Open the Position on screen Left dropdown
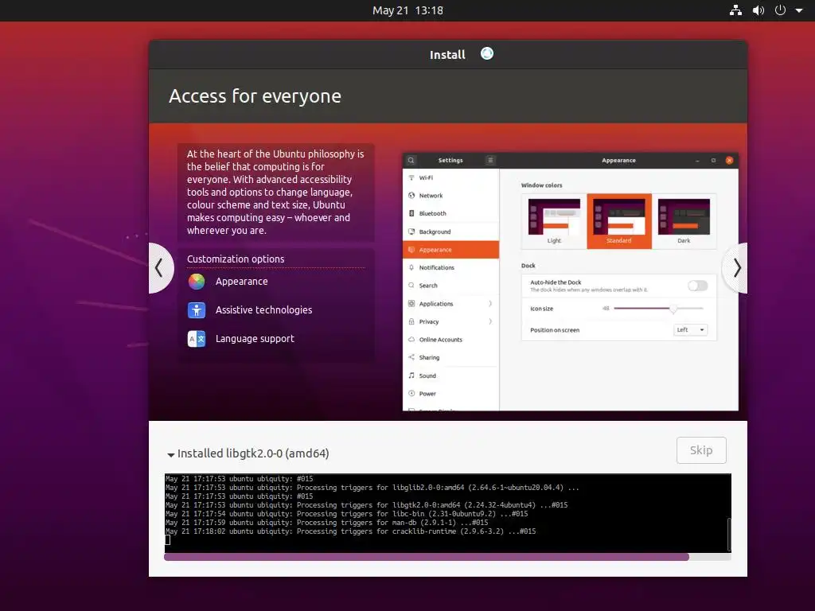 [x=691, y=330]
